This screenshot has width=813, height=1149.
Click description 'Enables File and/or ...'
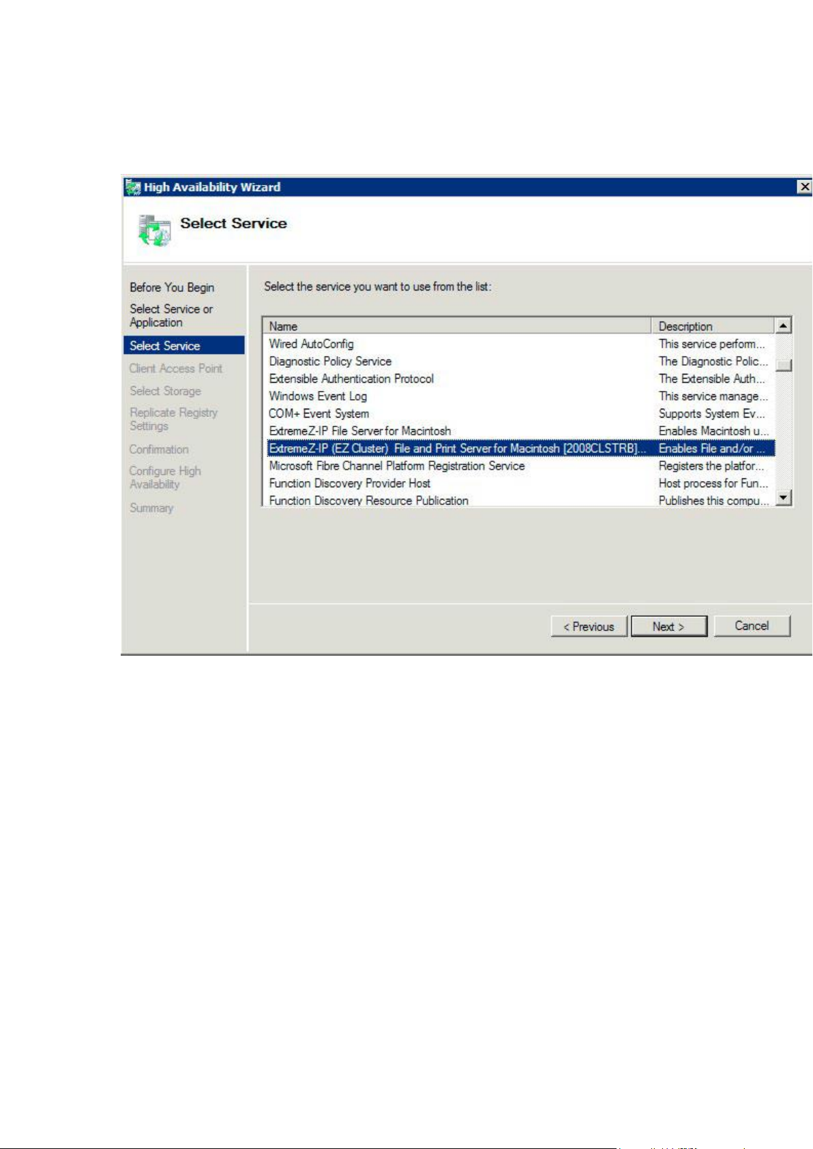coord(711,448)
